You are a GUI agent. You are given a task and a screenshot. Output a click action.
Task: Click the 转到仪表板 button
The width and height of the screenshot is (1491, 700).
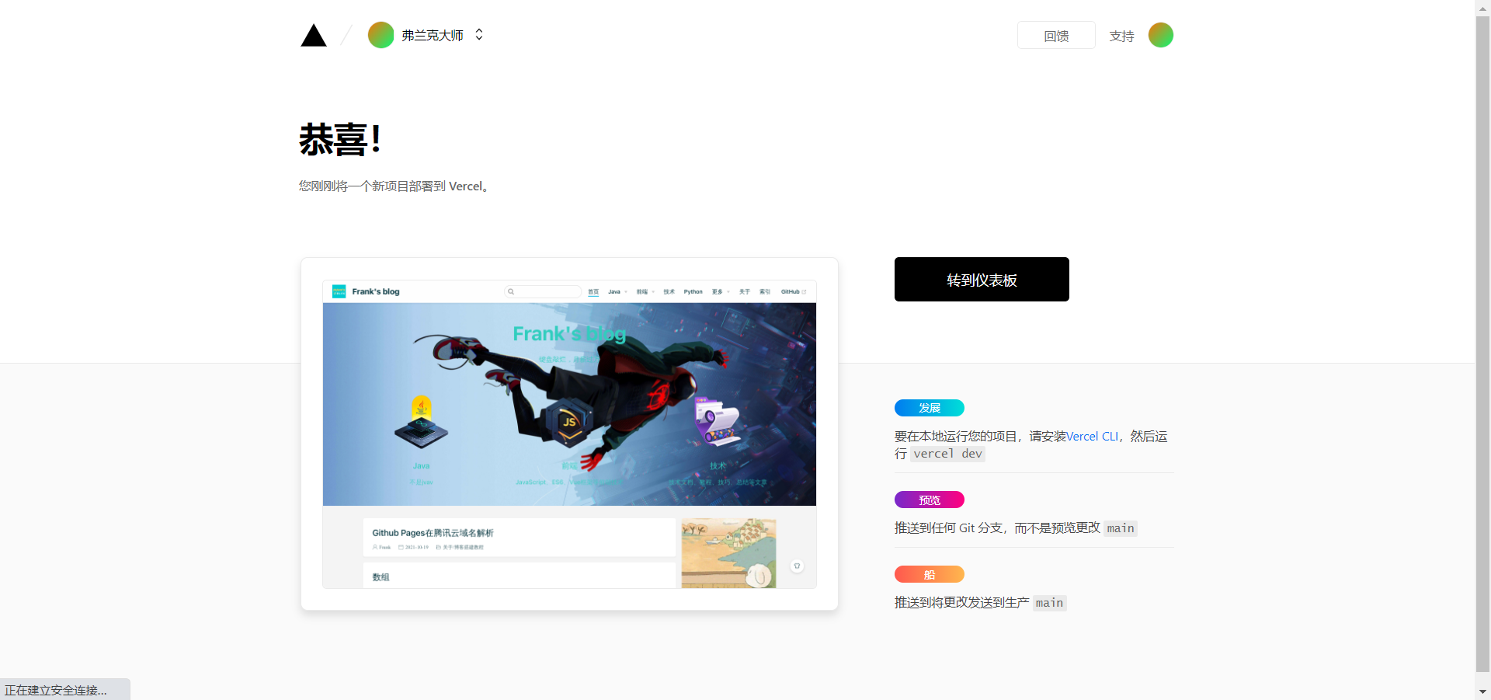pos(982,280)
